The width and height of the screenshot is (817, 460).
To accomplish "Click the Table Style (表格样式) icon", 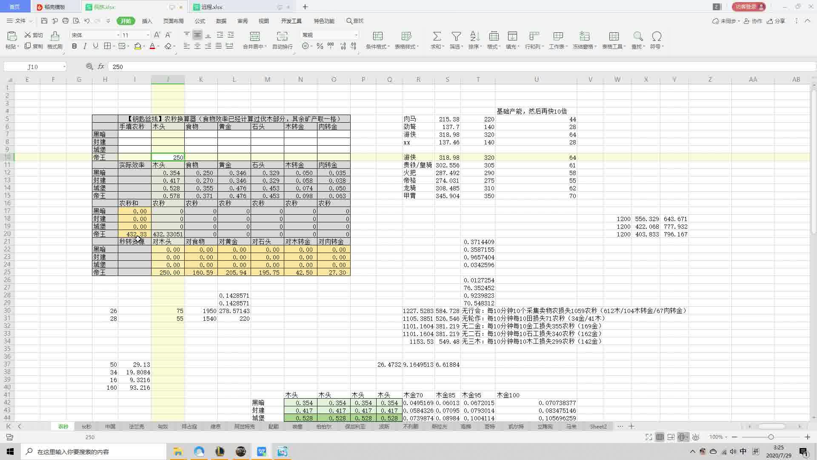I will click(x=406, y=36).
